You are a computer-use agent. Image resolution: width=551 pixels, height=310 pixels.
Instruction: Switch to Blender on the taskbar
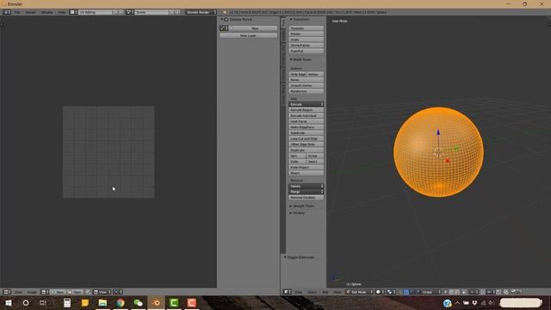156,302
